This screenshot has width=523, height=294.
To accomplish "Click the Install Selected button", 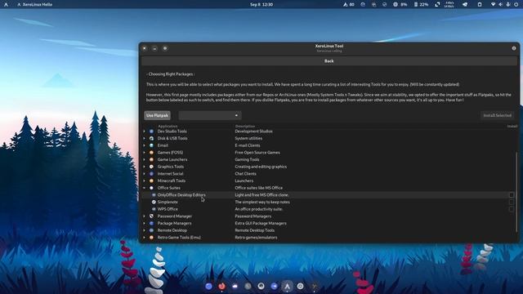I will pyautogui.click(x=497, y=115).
